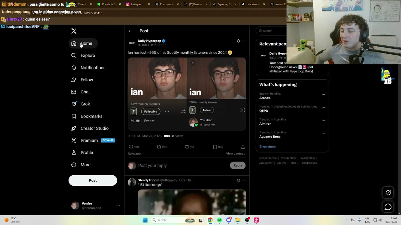Open left image showing 5.9M monthly listeners
This screenshot has height=225, width=401.
(x=157, y=94)
